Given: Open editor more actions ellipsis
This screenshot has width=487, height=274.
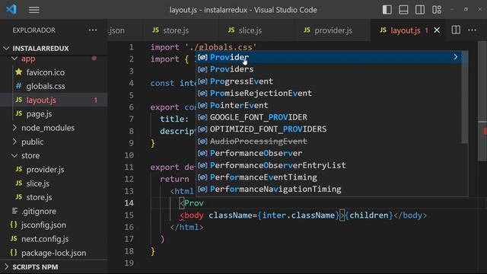Looking at the screenshot, I should point(472,30).
